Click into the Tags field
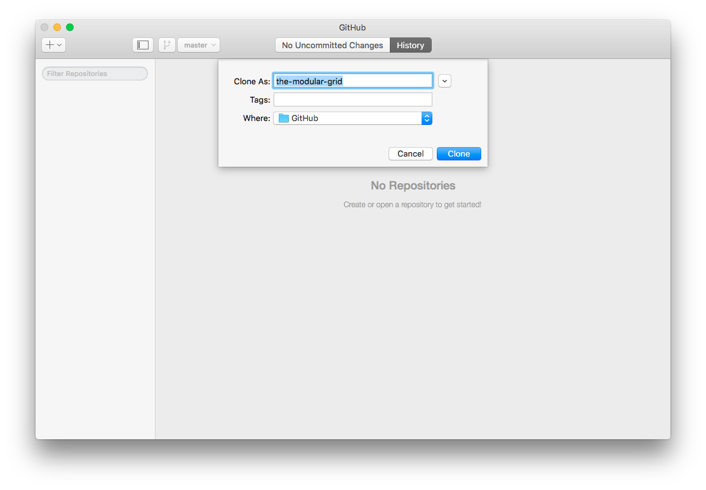This screenshot has width=706, height=490. [353, 100]
